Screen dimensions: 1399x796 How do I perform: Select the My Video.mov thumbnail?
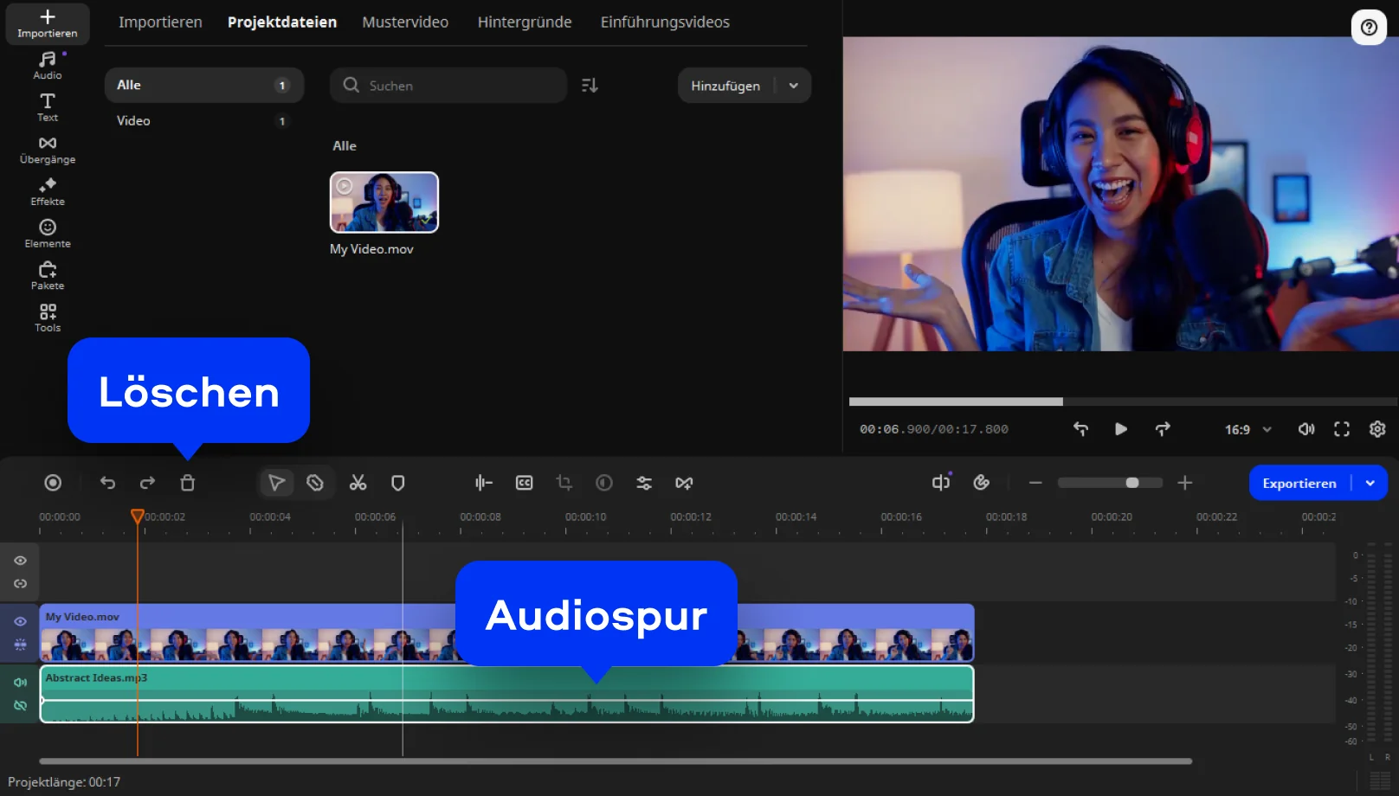pyautogui.click(x=384, y=202)
